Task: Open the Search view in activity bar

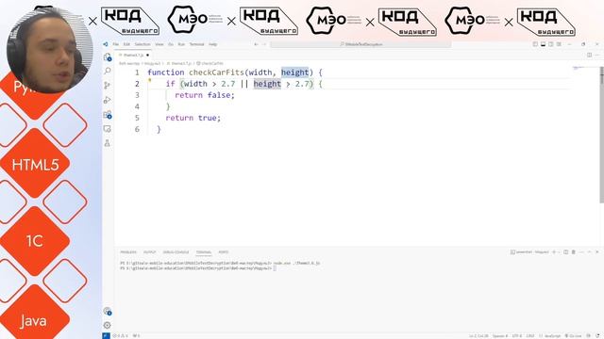Action: coord(108,71)
